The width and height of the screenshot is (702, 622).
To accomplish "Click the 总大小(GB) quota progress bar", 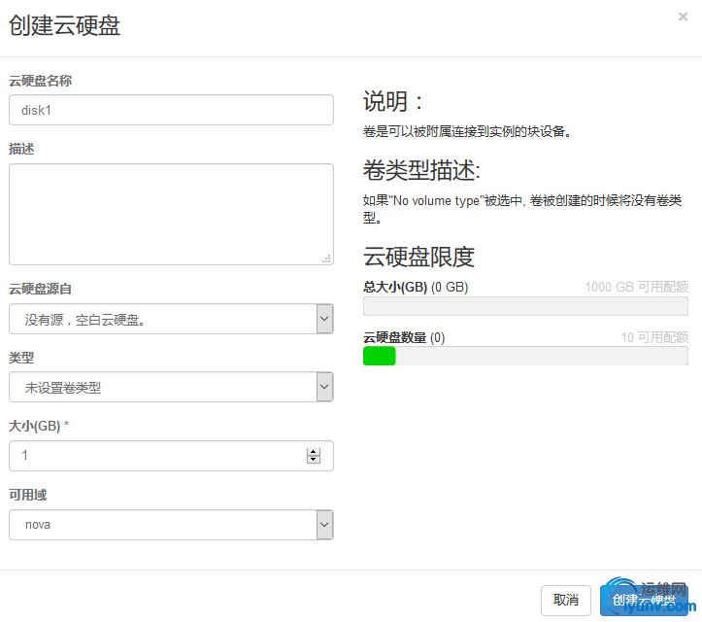I will (524, 307).
